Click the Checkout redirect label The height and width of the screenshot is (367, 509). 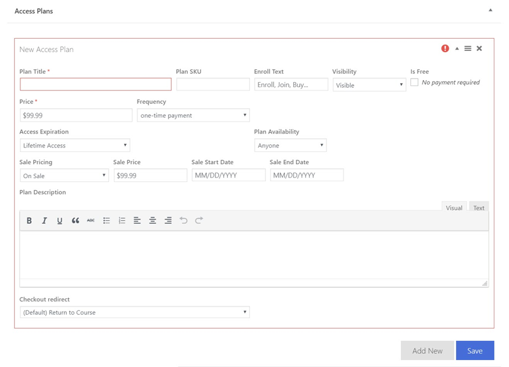click(45, 299)
